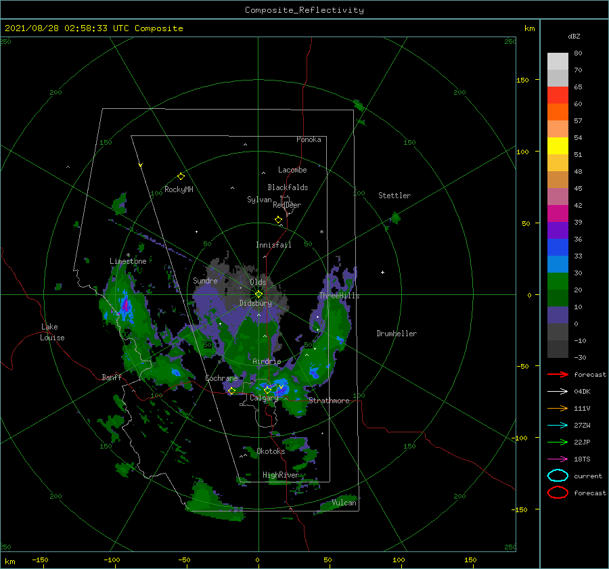Click the Limestone label

(x=128, y=261)
